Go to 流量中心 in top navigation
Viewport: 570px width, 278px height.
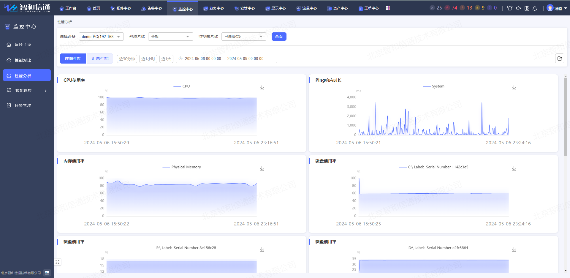306,8
